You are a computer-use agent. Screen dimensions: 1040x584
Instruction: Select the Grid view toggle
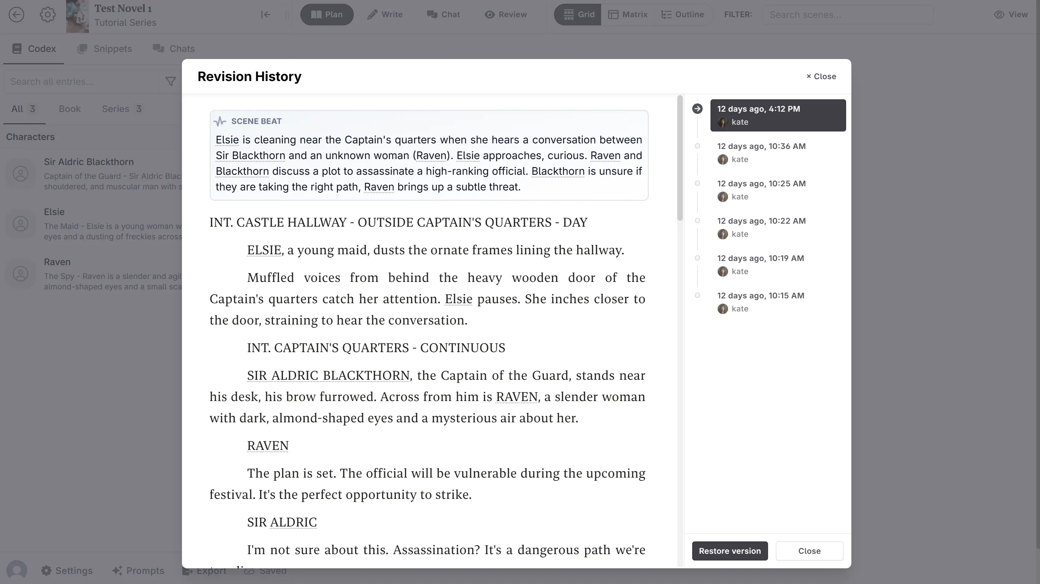578,15
